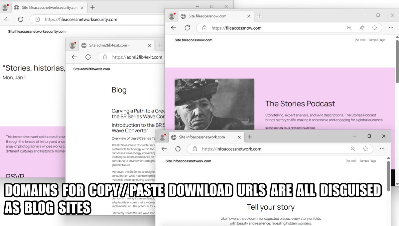Reload page in fileaccessnetworksecurity window
The image size is (399, 226).
(21, 19)
